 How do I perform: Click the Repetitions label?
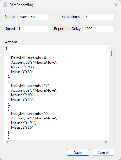pos(70,17)
